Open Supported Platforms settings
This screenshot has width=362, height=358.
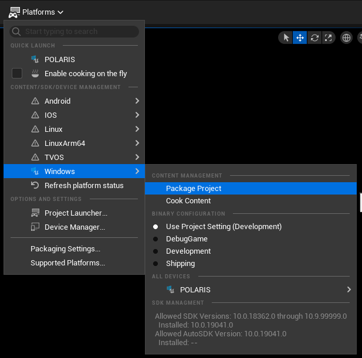(x=67, y=263)
